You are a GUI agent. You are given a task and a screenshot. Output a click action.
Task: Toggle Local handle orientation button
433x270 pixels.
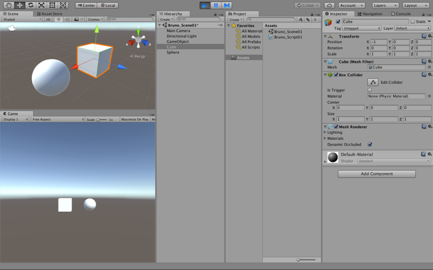(x=108, y=5)
